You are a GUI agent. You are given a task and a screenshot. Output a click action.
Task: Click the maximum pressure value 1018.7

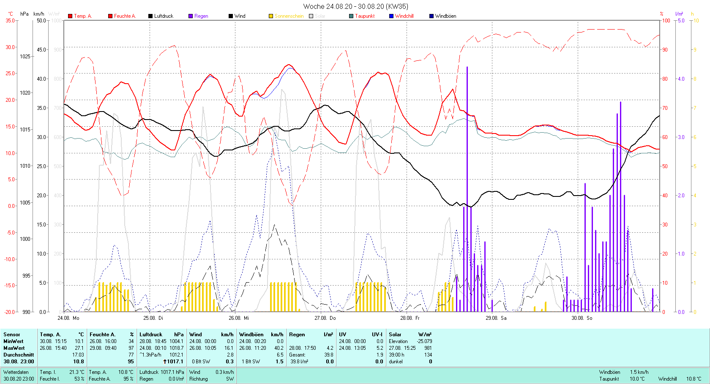coord(177,348)
